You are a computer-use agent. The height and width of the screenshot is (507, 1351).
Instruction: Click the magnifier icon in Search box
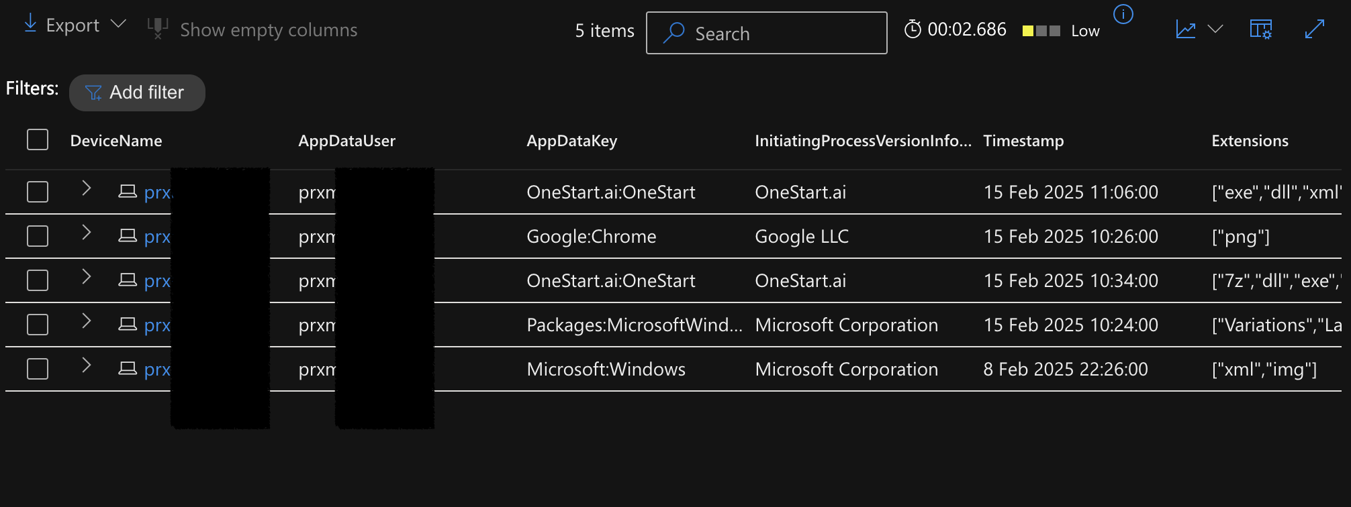pos(673,33)
